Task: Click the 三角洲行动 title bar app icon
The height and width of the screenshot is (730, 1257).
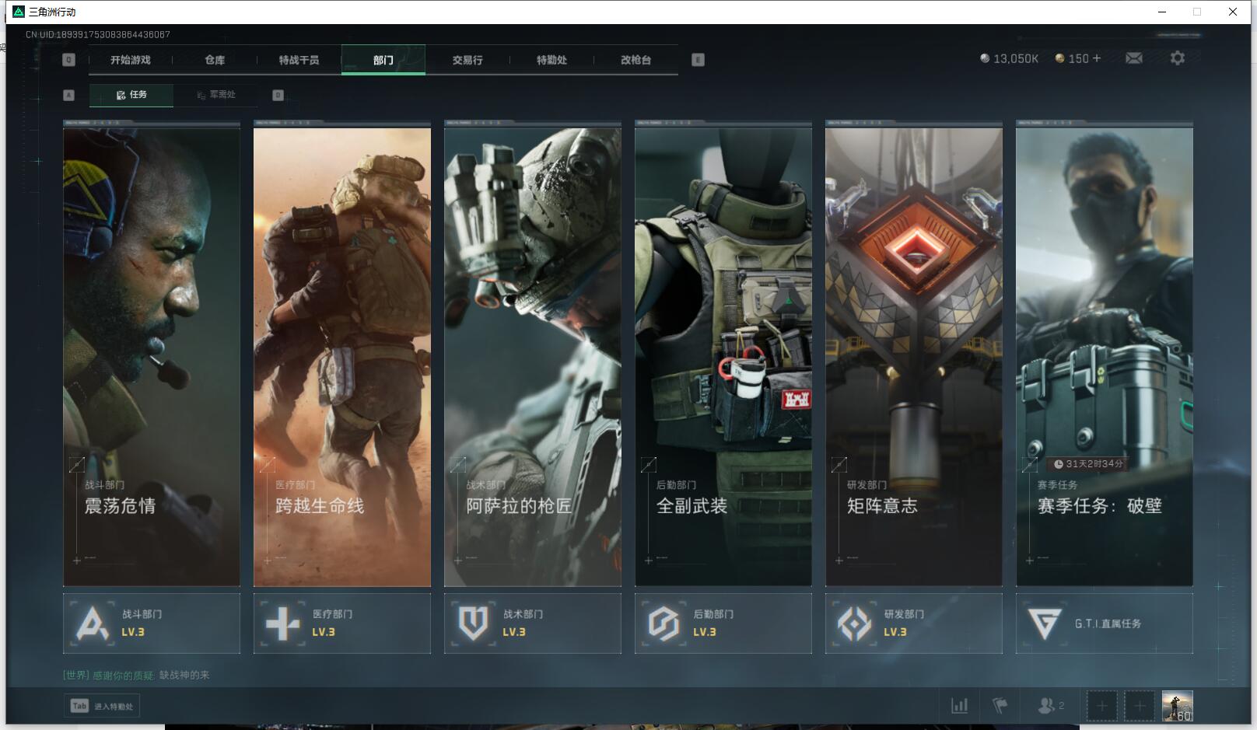Action: click(x=19, y=12)
